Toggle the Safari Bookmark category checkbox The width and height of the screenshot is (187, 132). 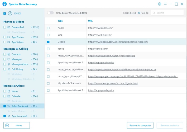[x=4, y=106]
